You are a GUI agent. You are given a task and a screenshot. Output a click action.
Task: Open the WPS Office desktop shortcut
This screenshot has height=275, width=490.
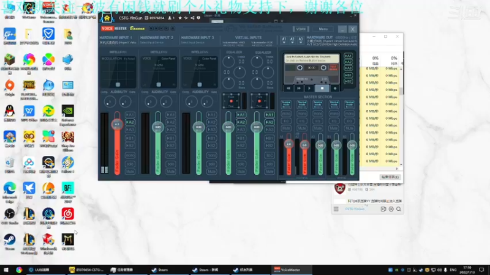29,114
